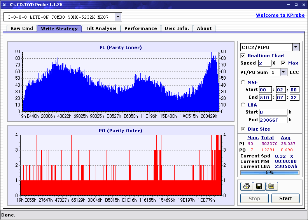Image resolution: width=308 pixels, height=220 pixels.
Task: Go to the Performance tab
Action: click(x=140, y=28)
